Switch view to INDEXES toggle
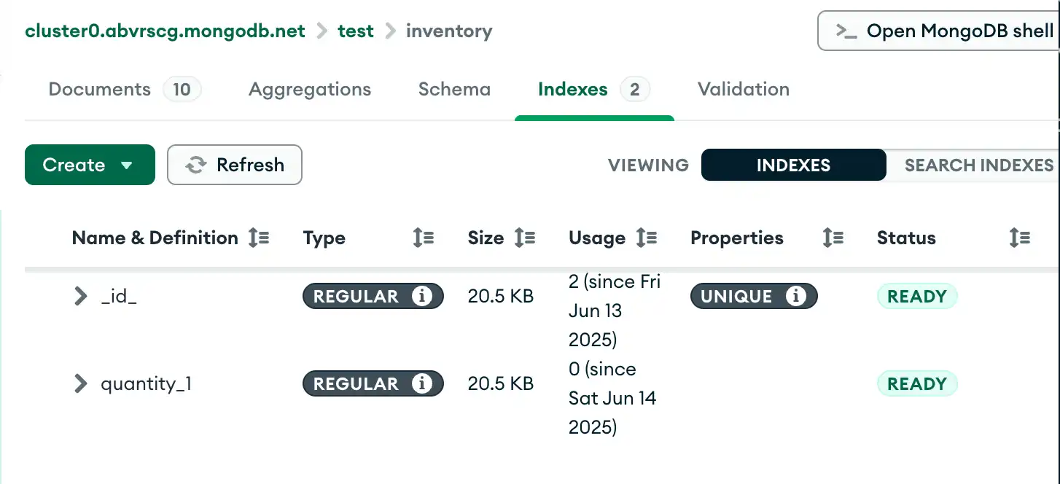The image size is (1060, 484). (x=793, y=165)
